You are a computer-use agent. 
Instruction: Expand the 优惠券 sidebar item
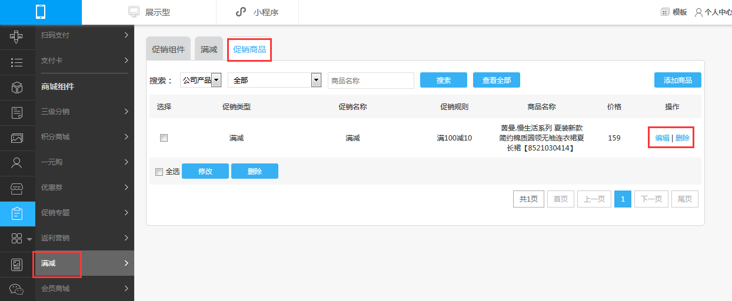coord(85,188)
